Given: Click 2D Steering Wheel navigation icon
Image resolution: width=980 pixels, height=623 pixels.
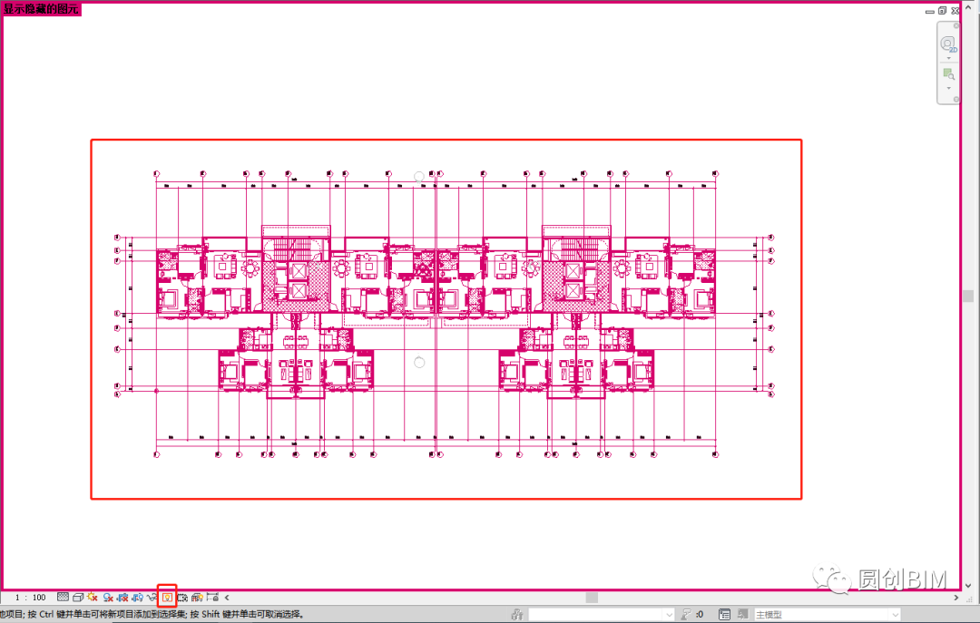Looking at the screenshot, I should pos(949,44).
